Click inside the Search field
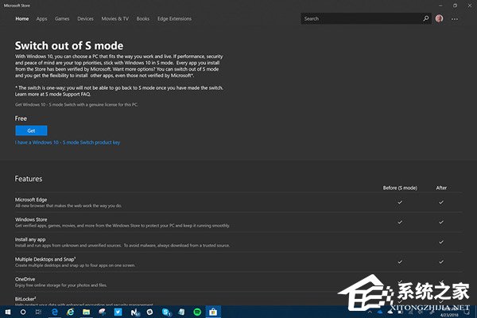This screenshot has width=477, height=318. coord(361,18)
